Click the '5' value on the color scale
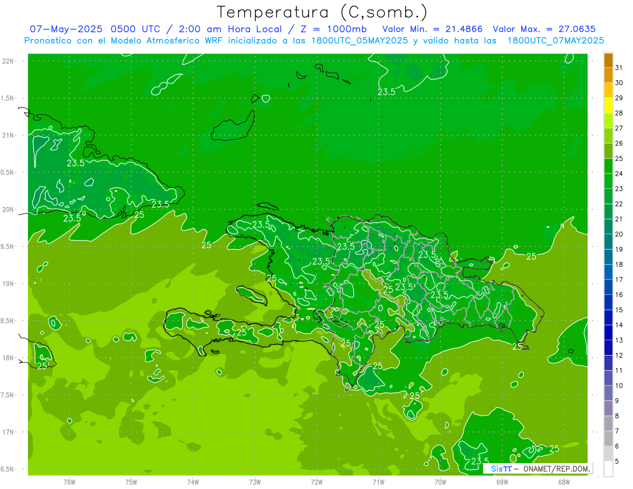Image resolution: width=633 pixels, height=489 pixels. [617, 461]
